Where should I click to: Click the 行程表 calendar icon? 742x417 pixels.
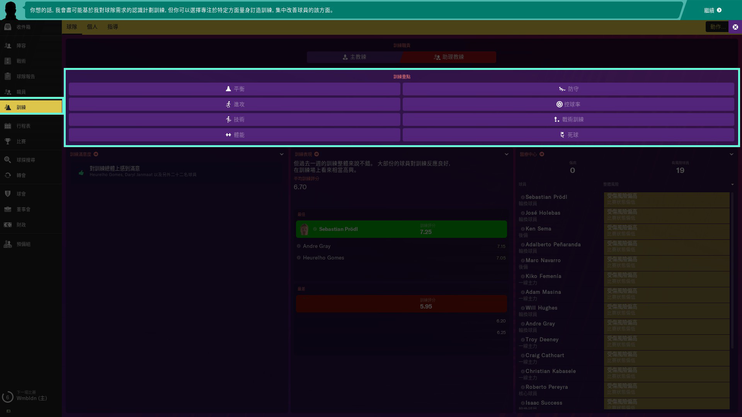click(x=8, y=126)
